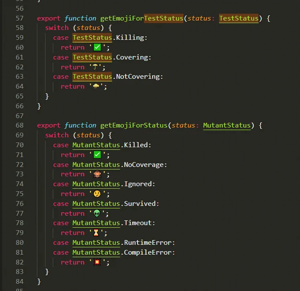This screenshot has width=300, height=291.
Task: Click the hourglass emoji on line 79
Action: pos(96,233)
